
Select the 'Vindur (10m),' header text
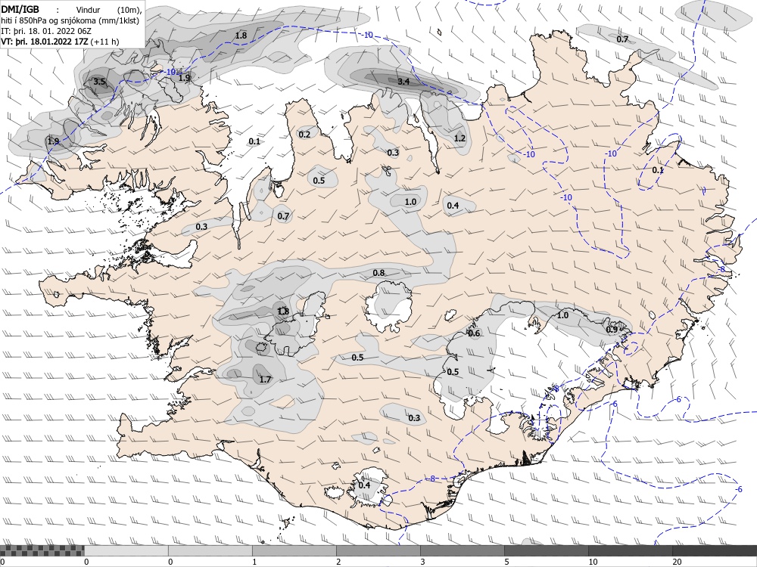[107, 10]
